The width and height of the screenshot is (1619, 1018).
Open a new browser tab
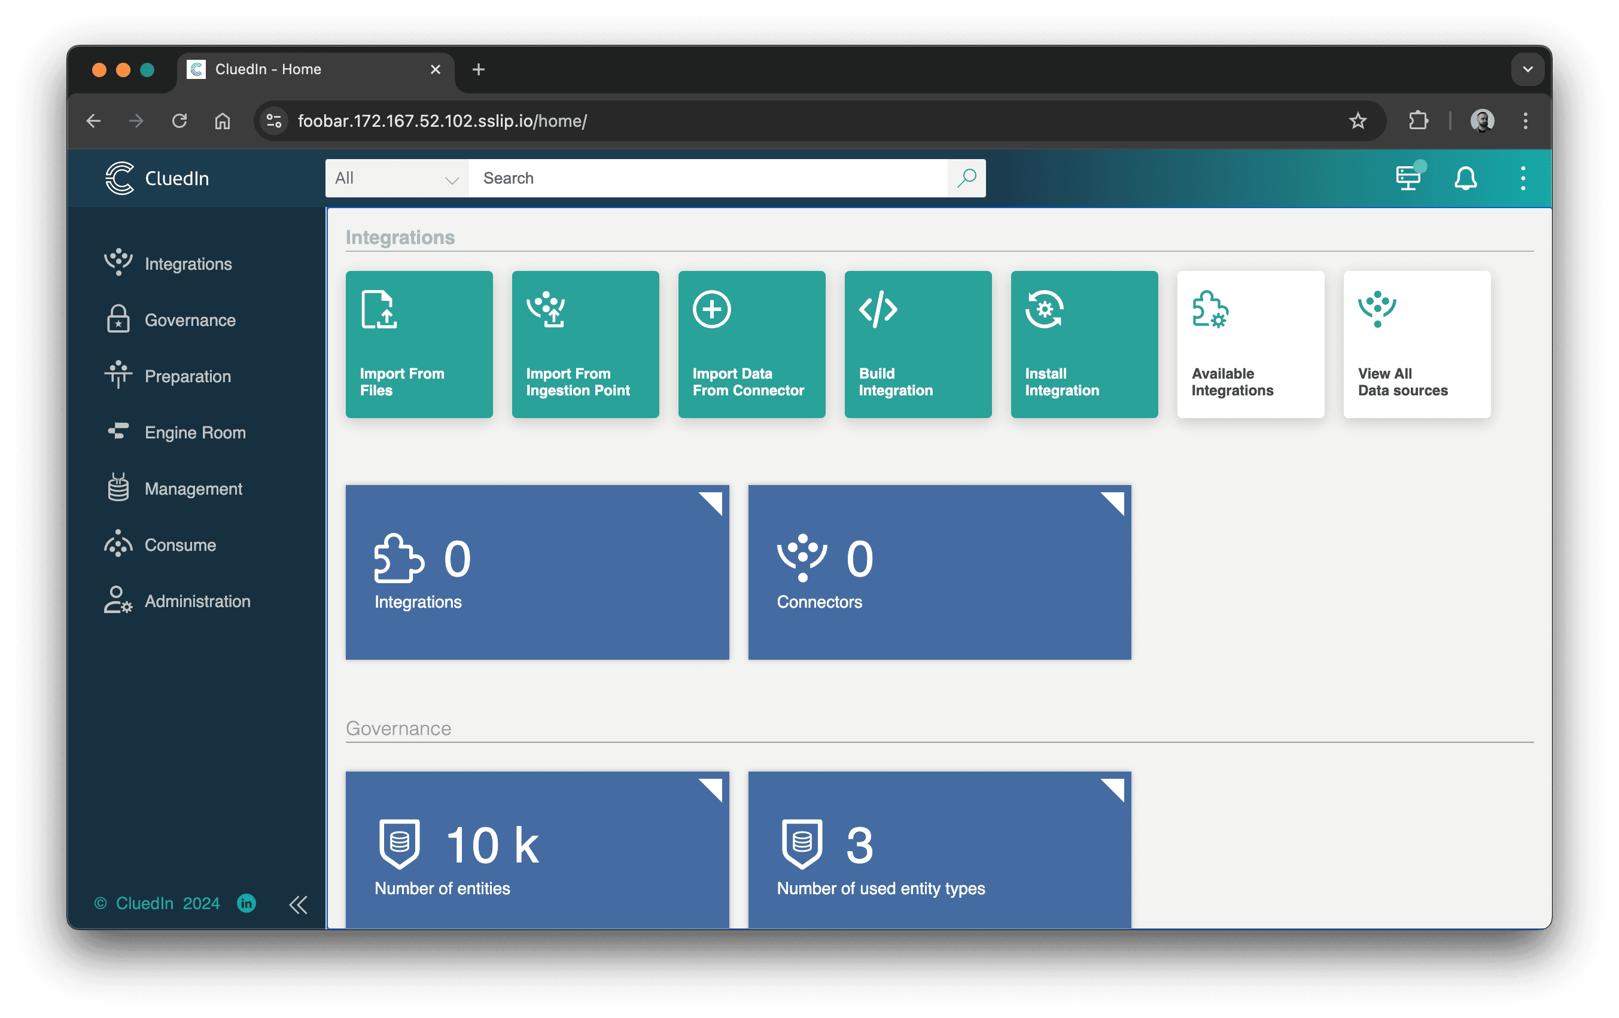coord(479,69)
